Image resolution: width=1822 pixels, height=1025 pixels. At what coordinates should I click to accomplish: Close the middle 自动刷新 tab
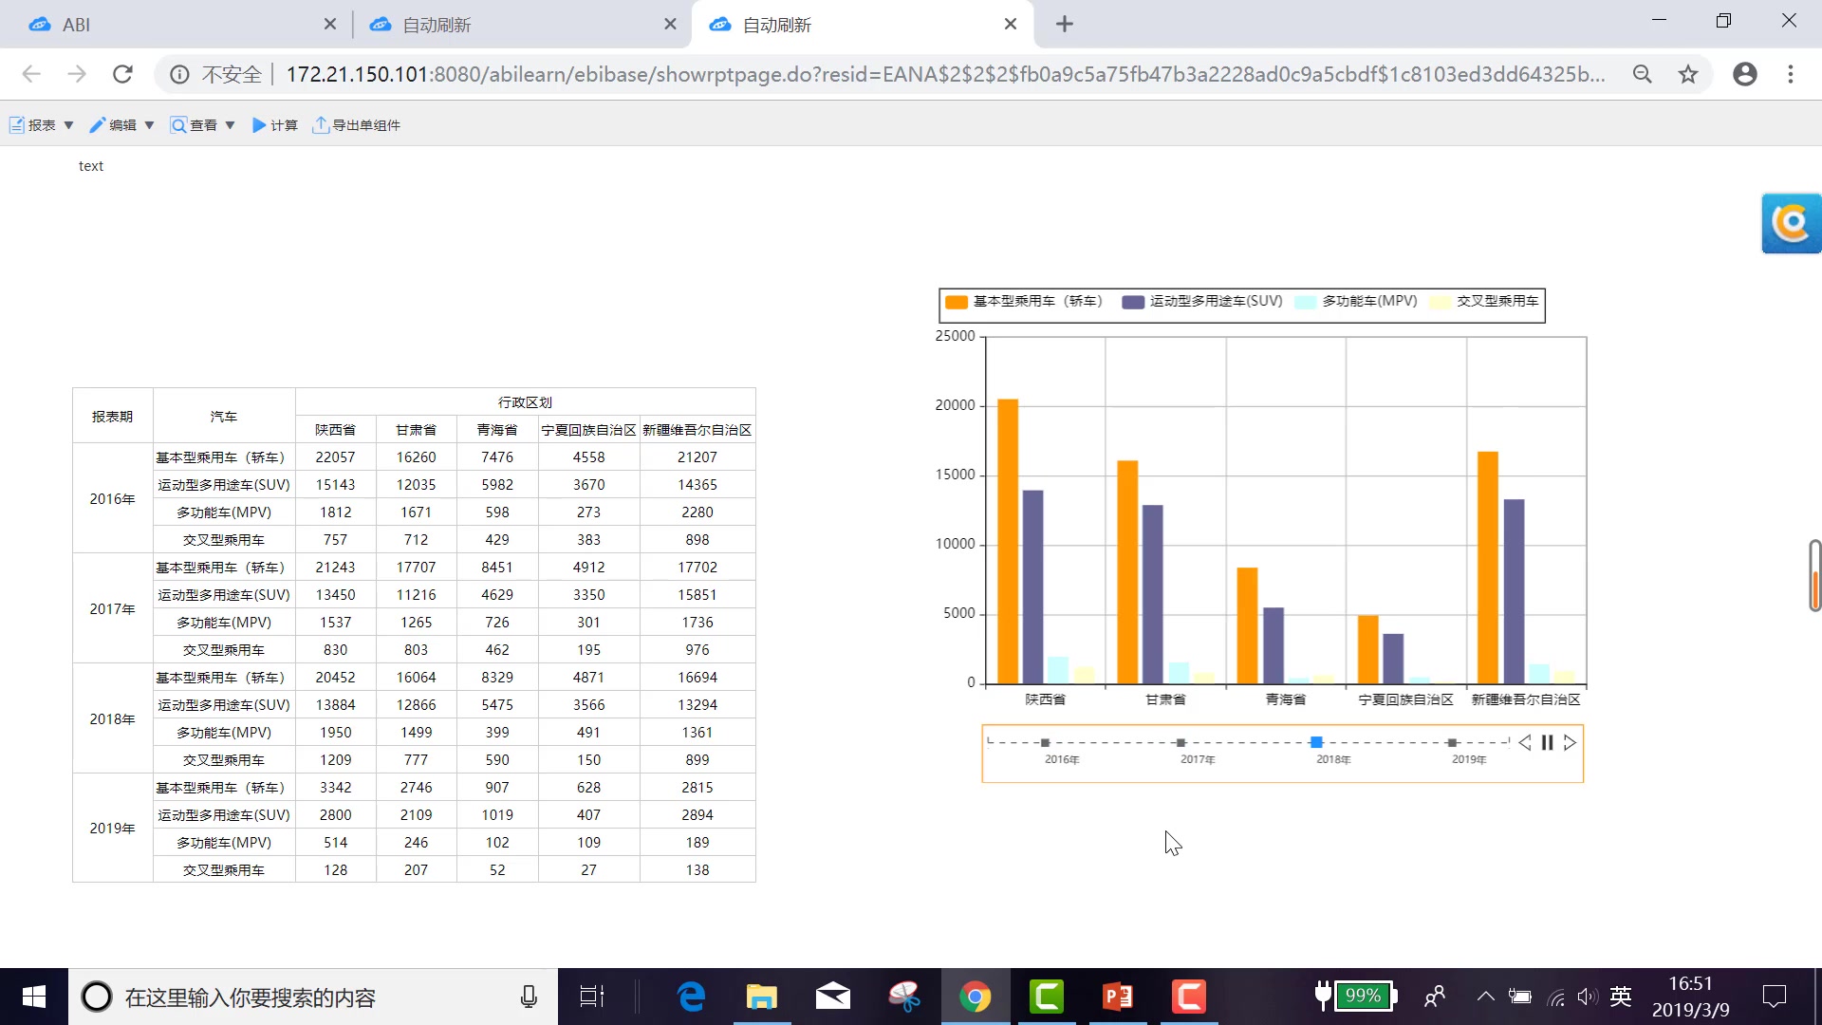pyautogui.click(x=670, y=25)
